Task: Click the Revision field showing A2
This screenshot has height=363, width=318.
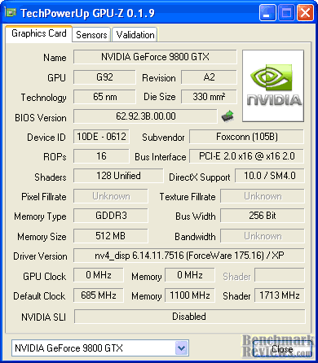Action: click(209, 77)
